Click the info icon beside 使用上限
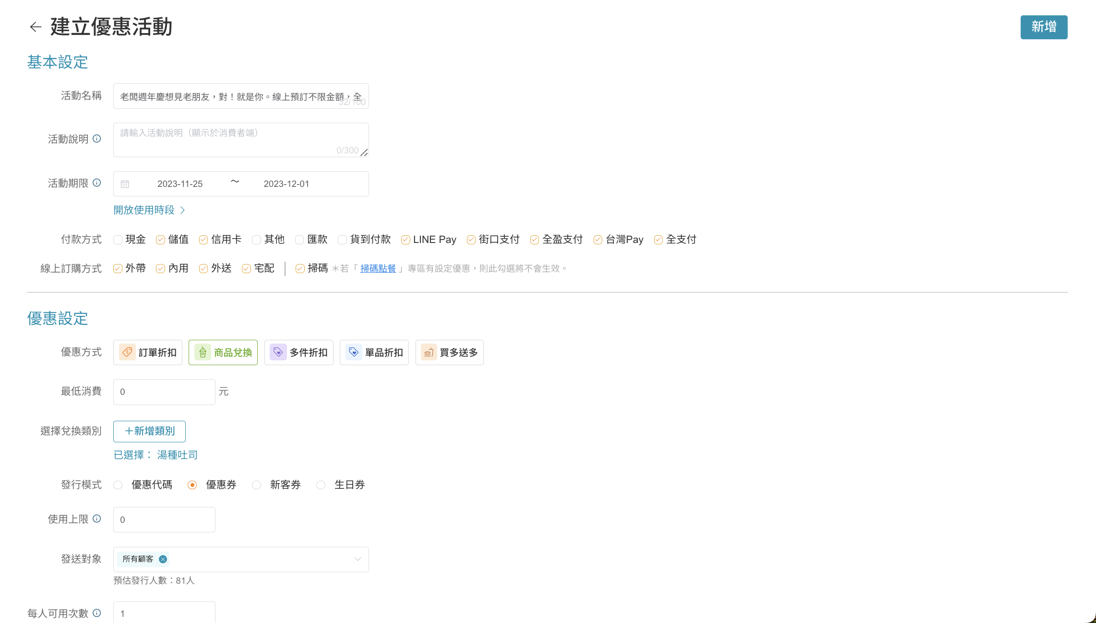 coord(97,519)
